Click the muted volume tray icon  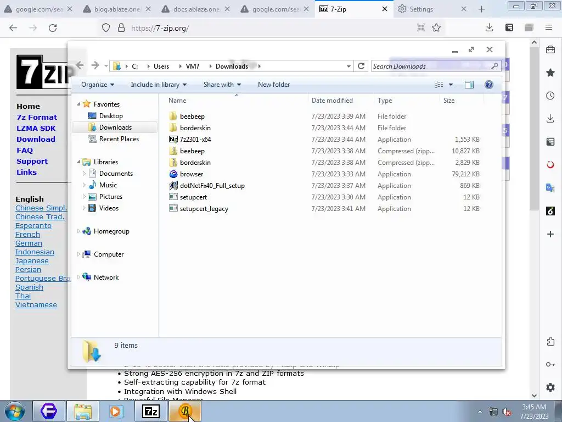(507, 412)
